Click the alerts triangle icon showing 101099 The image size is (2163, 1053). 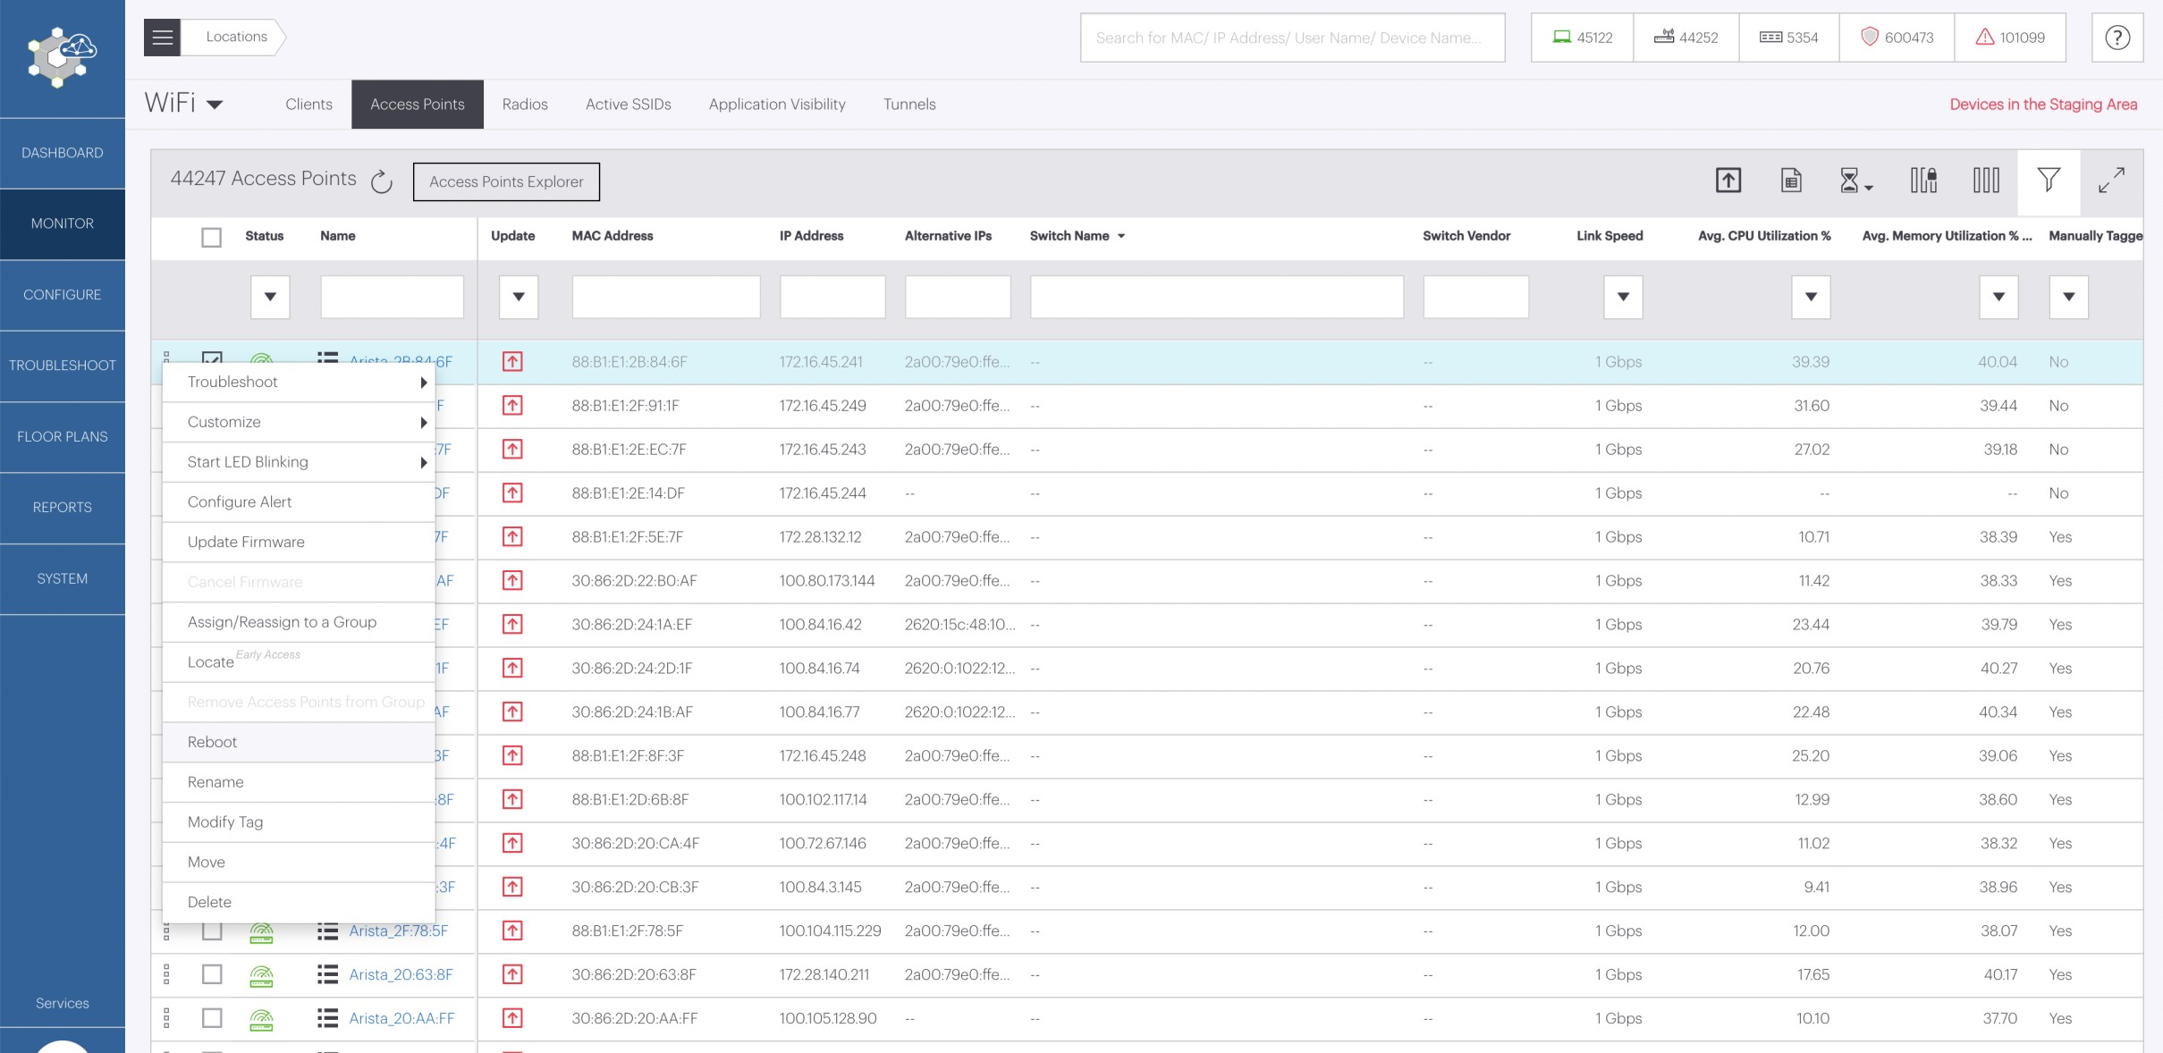pos(1985,38)
